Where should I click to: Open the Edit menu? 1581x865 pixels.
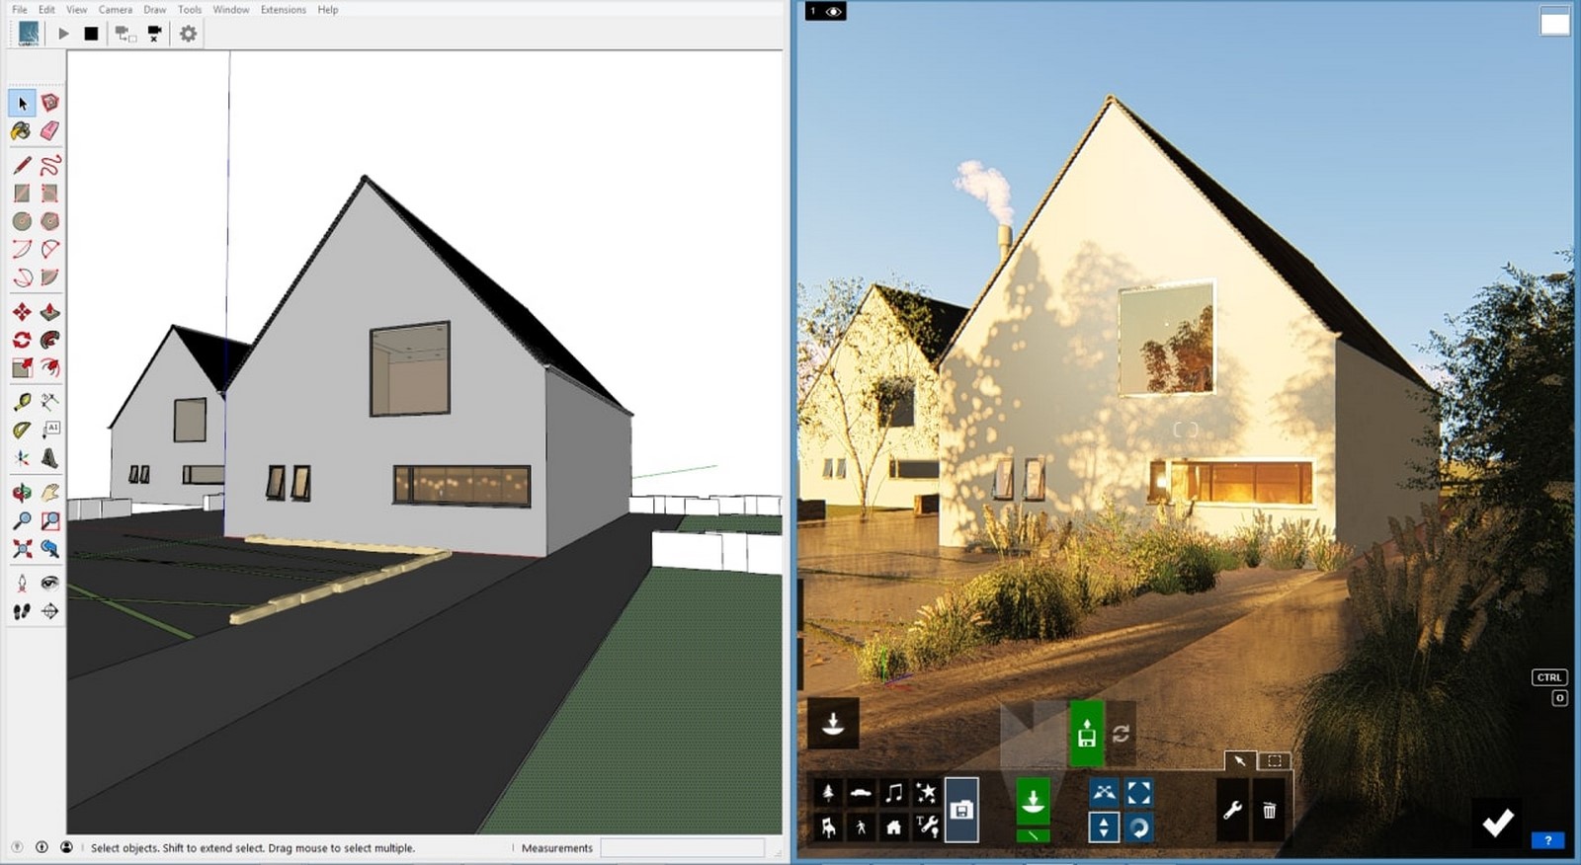point(46,10)
